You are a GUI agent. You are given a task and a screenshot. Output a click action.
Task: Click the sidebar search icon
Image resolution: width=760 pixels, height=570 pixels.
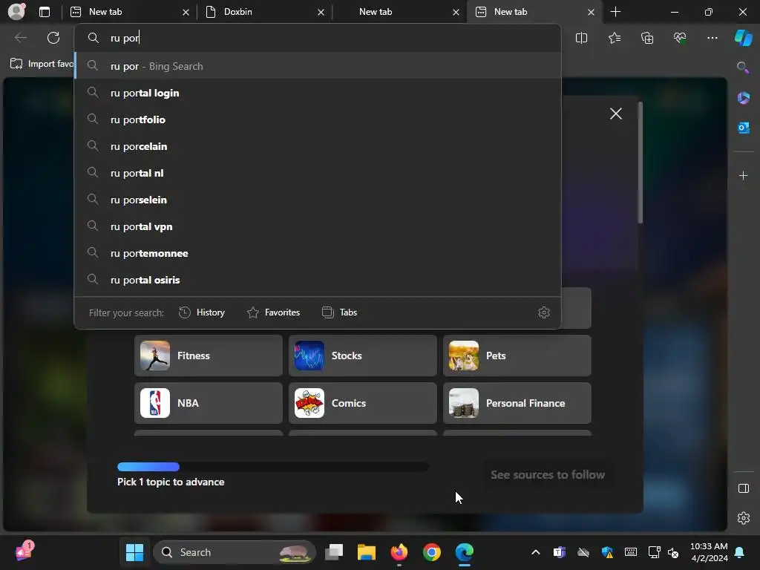(742, 68)
